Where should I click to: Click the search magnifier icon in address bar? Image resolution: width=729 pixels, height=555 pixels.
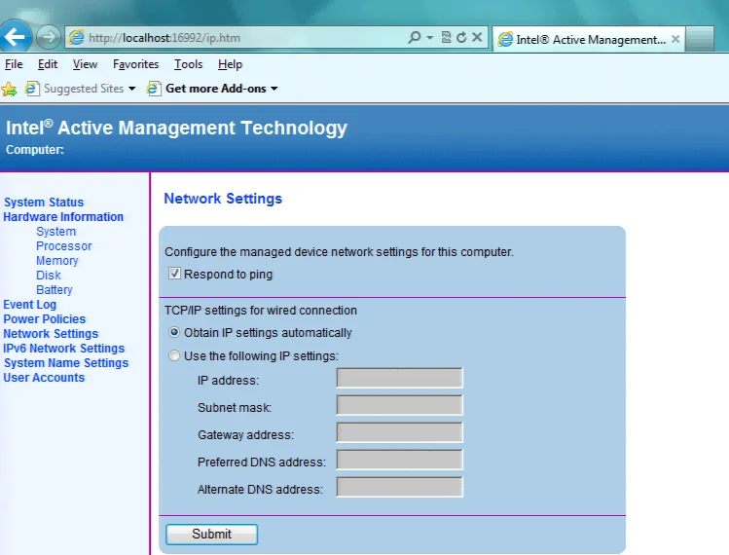click(414, 37)
